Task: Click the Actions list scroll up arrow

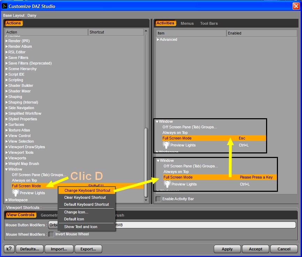Action: coord(146,31)
